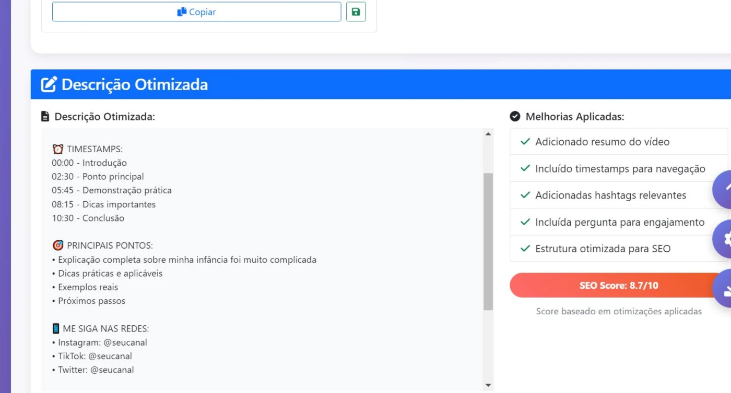Click the checkmark beside 'Adicionadas hashtags relevantes'

(x=526, y=195)
